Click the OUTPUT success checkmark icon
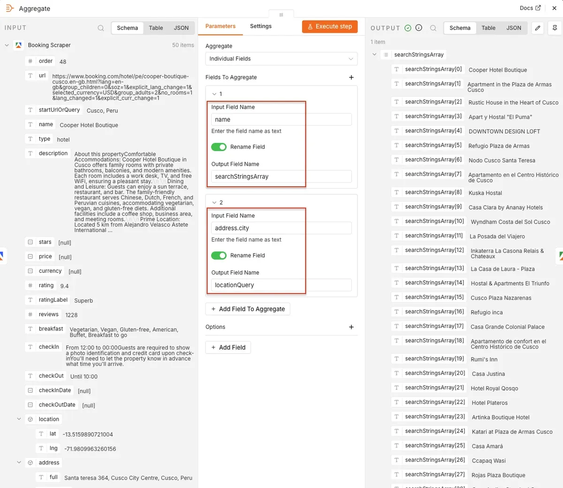The width and height of the screenshot is (563, 488). click(x=408, y=28)
